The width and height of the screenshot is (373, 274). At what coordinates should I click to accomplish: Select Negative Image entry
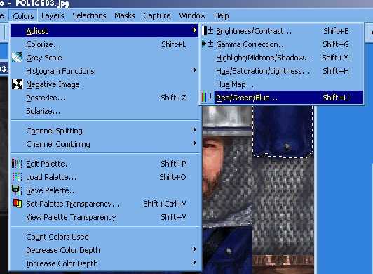coord(104,84)
